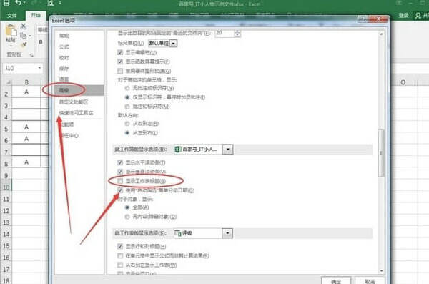Click cell B8 containing A
Screen dimensions: 429x284
[x=26, y=162]
